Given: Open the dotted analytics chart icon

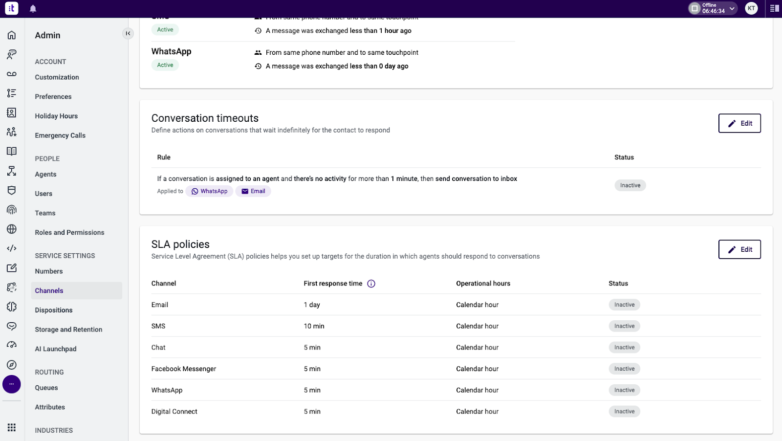Looking at the screenshot, I should click(12, 287).
